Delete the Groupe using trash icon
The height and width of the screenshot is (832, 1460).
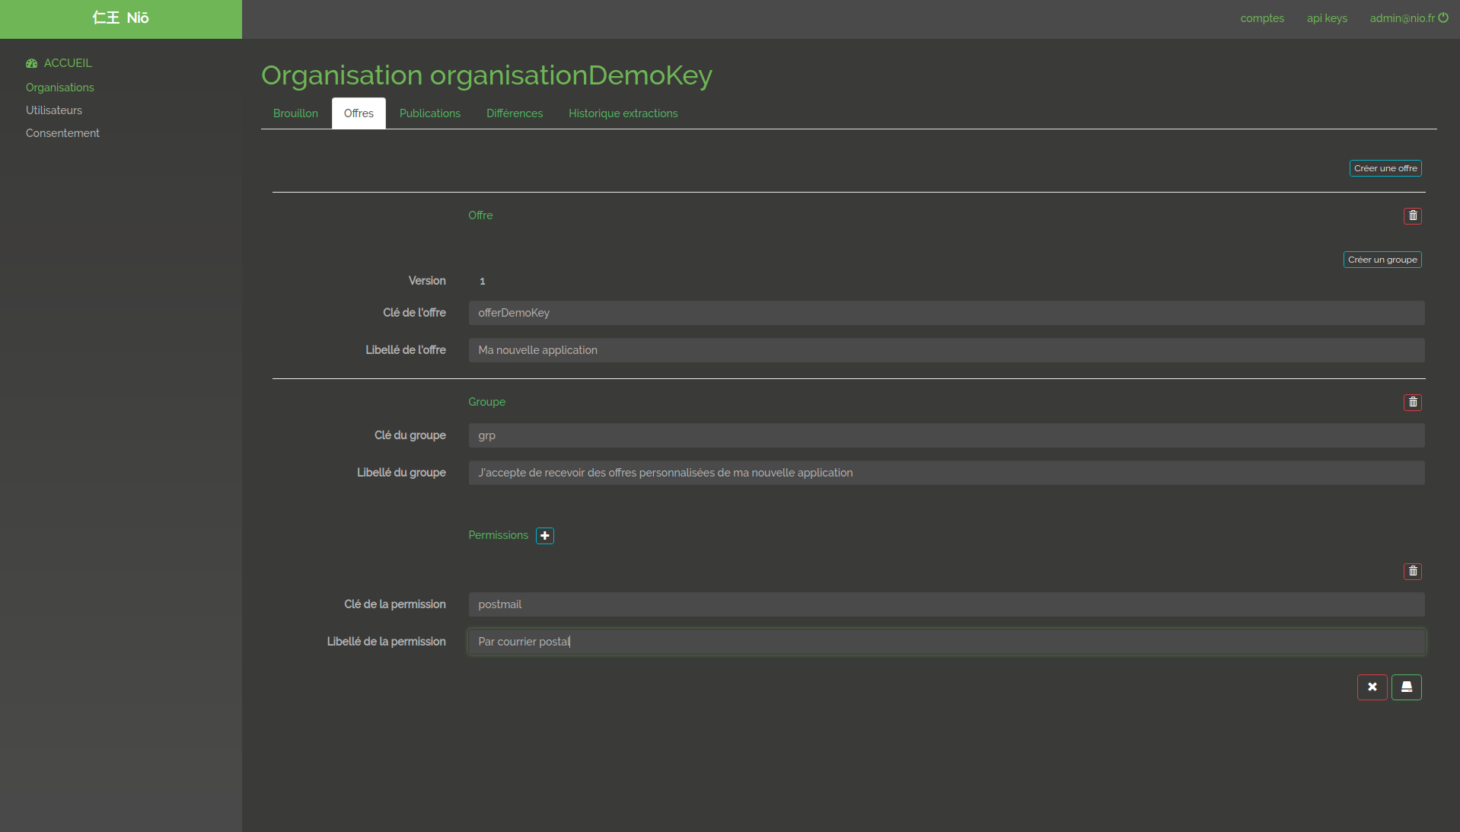pos(1412,403)
